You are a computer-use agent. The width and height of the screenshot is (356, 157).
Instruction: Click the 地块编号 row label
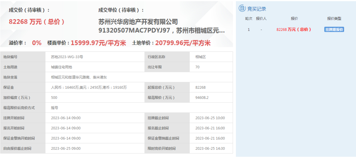coord(23,57)
